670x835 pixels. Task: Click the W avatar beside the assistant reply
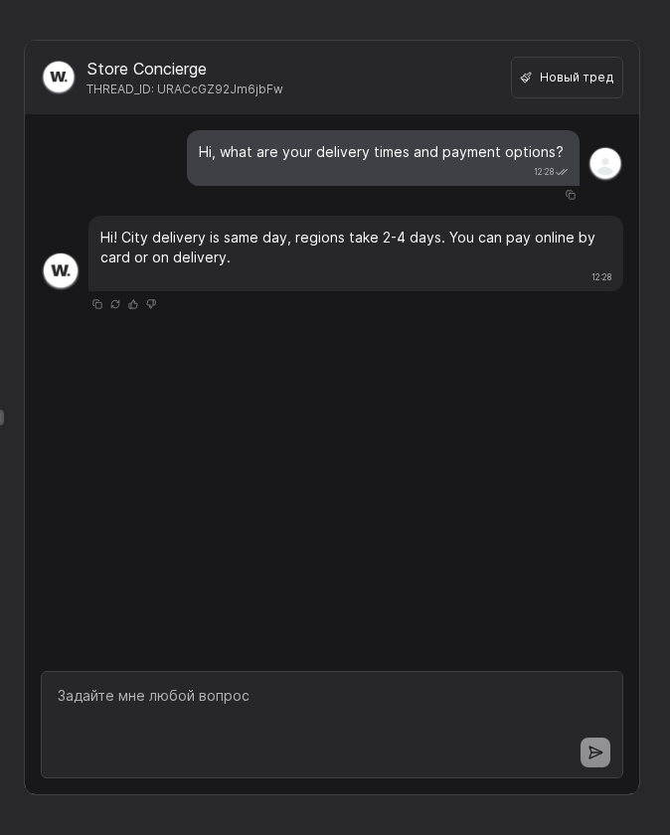[59, 270]
